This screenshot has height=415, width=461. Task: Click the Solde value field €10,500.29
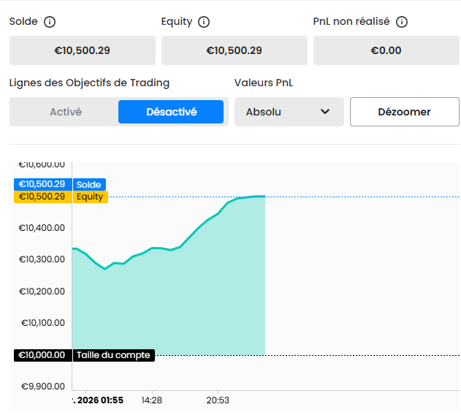click(x=83, y=50)
